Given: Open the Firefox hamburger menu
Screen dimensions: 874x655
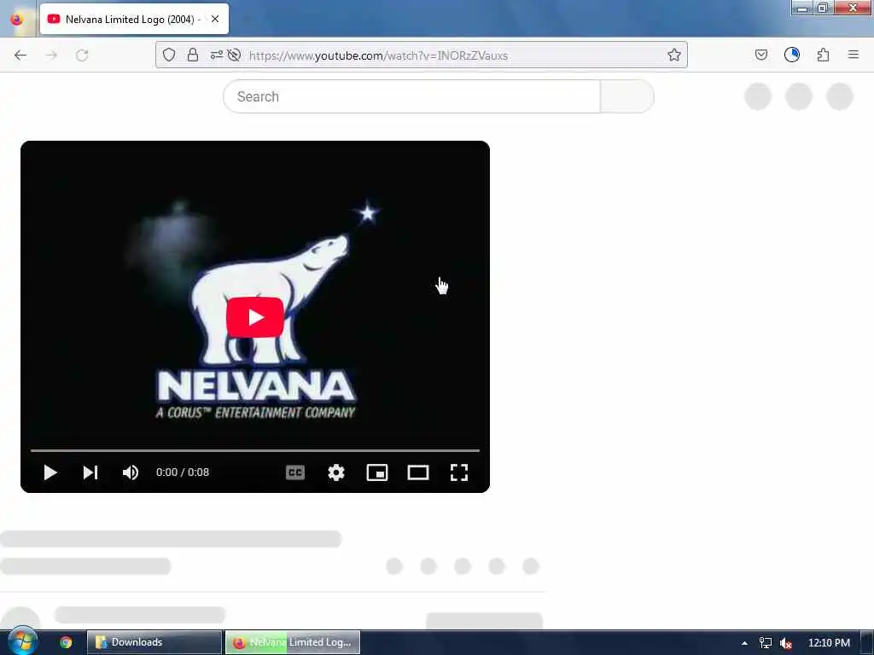Looking at the screenshot, I should pyautogui.click(x=854, y=55).
